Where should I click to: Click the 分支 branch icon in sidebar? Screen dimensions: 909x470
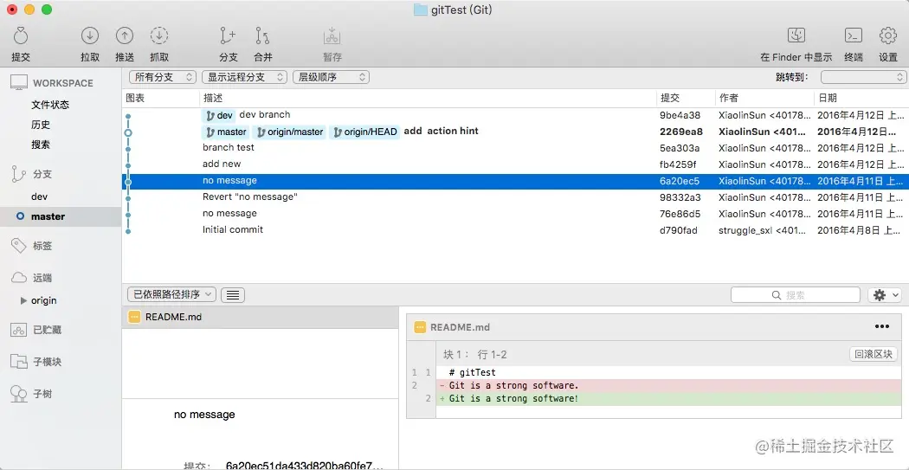point(19,174)
